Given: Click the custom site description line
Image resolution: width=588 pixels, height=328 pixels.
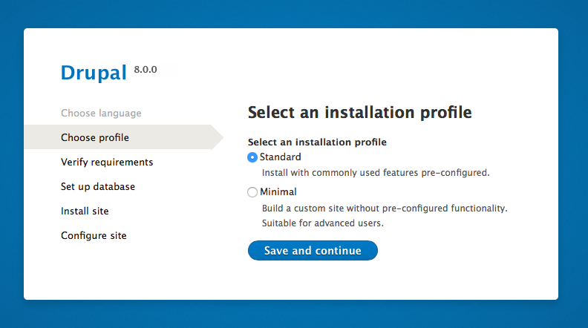Looking at the screenshot, I should (x=385, y=209).
